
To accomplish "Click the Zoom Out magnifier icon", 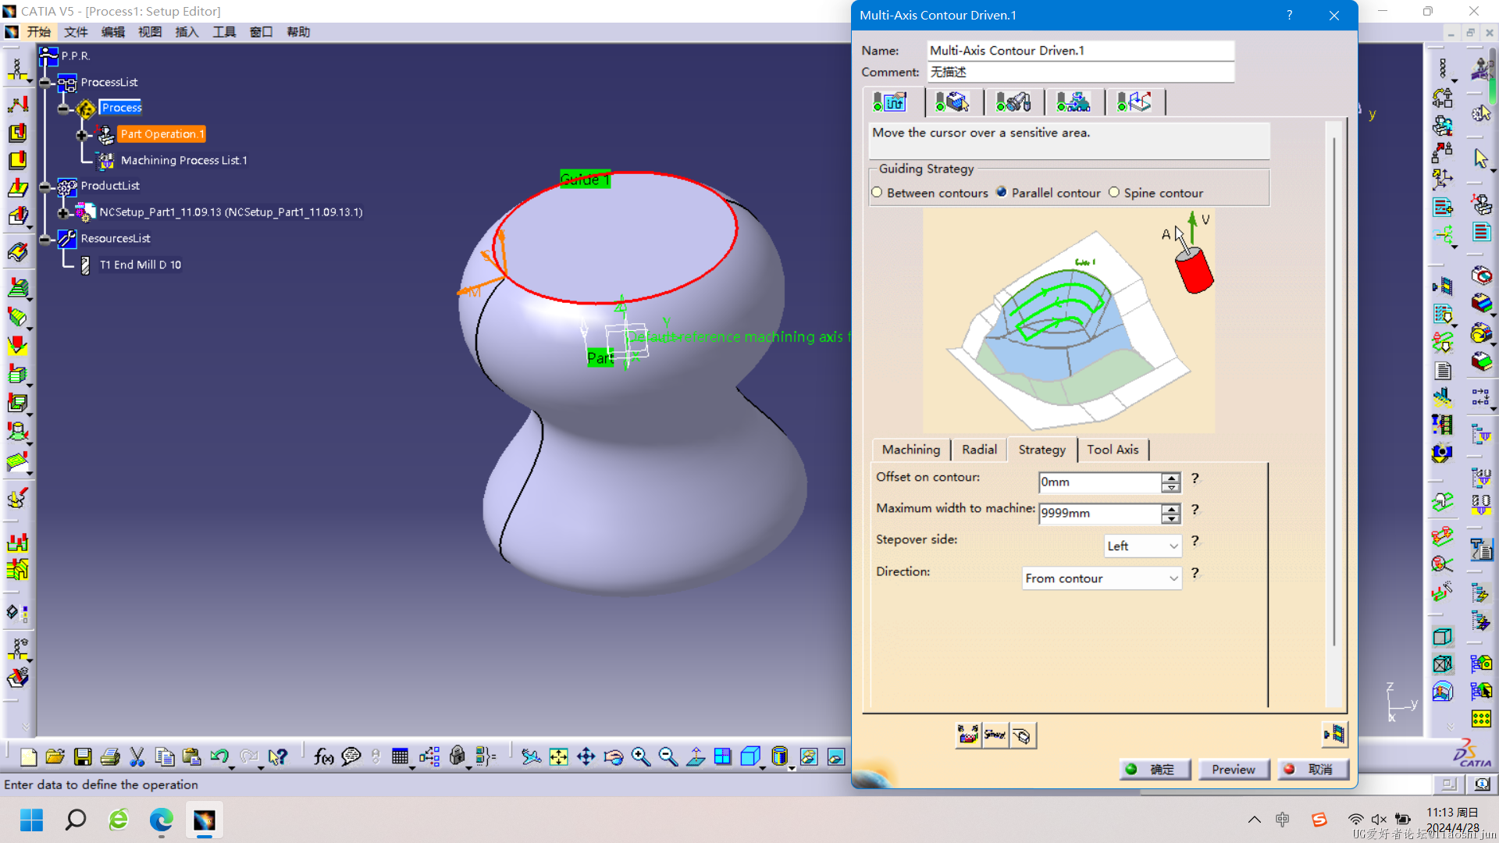I will 668,756.
